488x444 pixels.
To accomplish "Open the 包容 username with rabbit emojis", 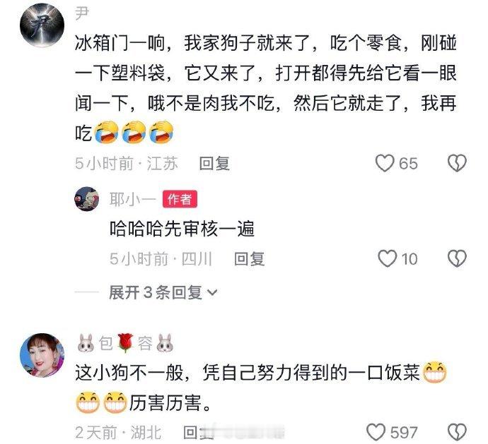I will pos(125,343).
